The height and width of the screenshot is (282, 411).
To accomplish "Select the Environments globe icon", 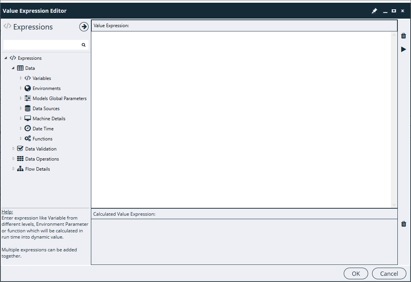I will coord(28,88).
